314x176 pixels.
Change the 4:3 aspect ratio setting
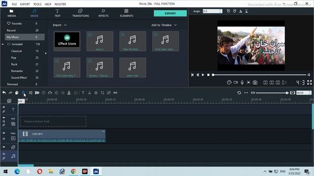coord(300,83)
